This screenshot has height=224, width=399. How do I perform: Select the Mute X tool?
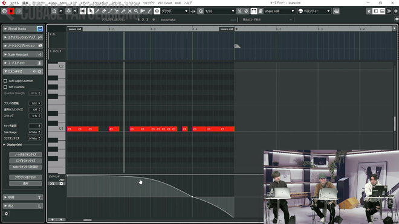(x=130, y=11)
